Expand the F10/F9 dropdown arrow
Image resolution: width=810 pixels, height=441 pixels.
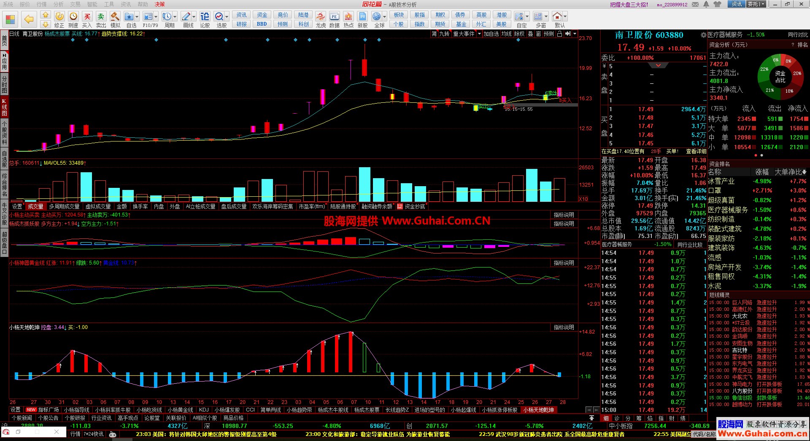pos(156,17)
